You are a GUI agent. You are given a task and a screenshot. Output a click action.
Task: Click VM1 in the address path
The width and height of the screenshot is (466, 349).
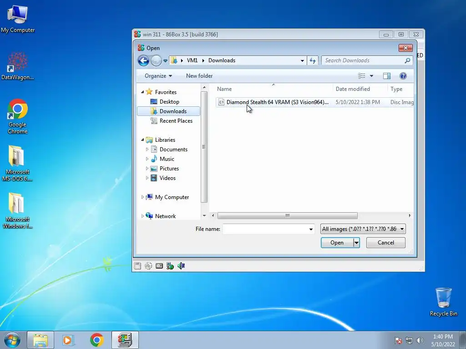pos(192,60)
